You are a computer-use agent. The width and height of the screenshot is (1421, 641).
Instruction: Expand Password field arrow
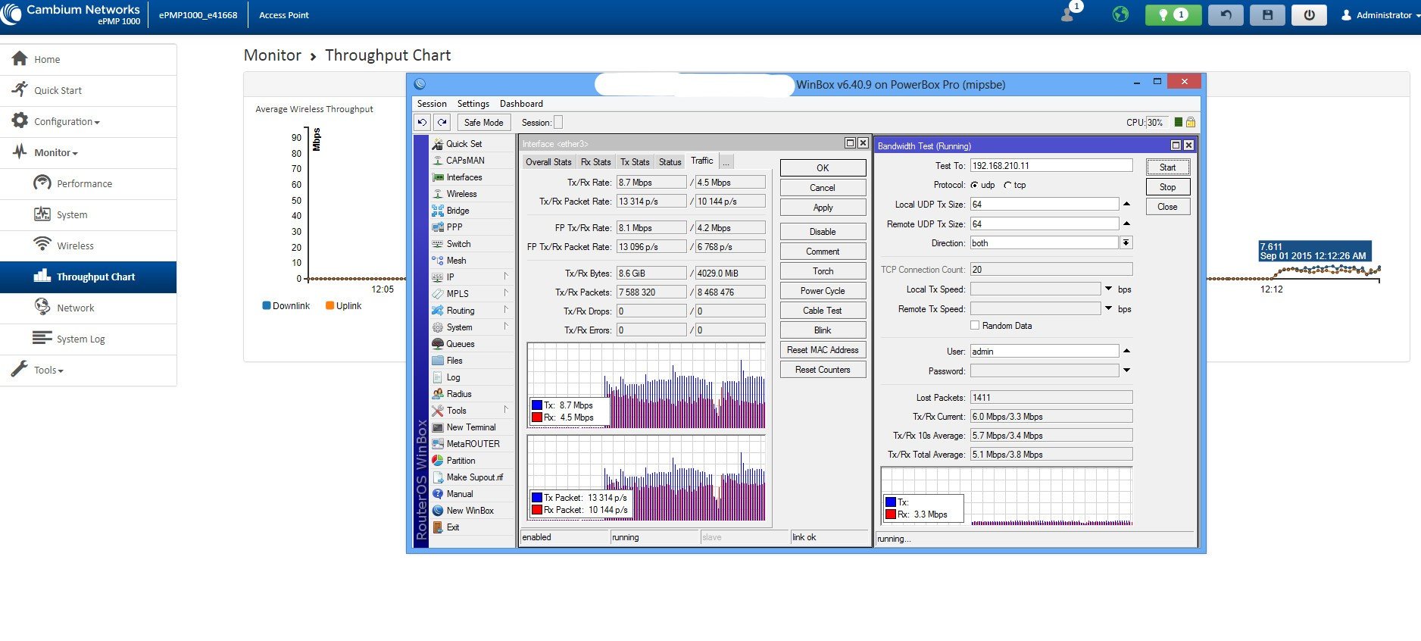(1126, 371)
